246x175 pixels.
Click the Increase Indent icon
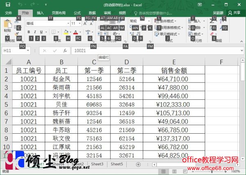[x=106, y=34]
